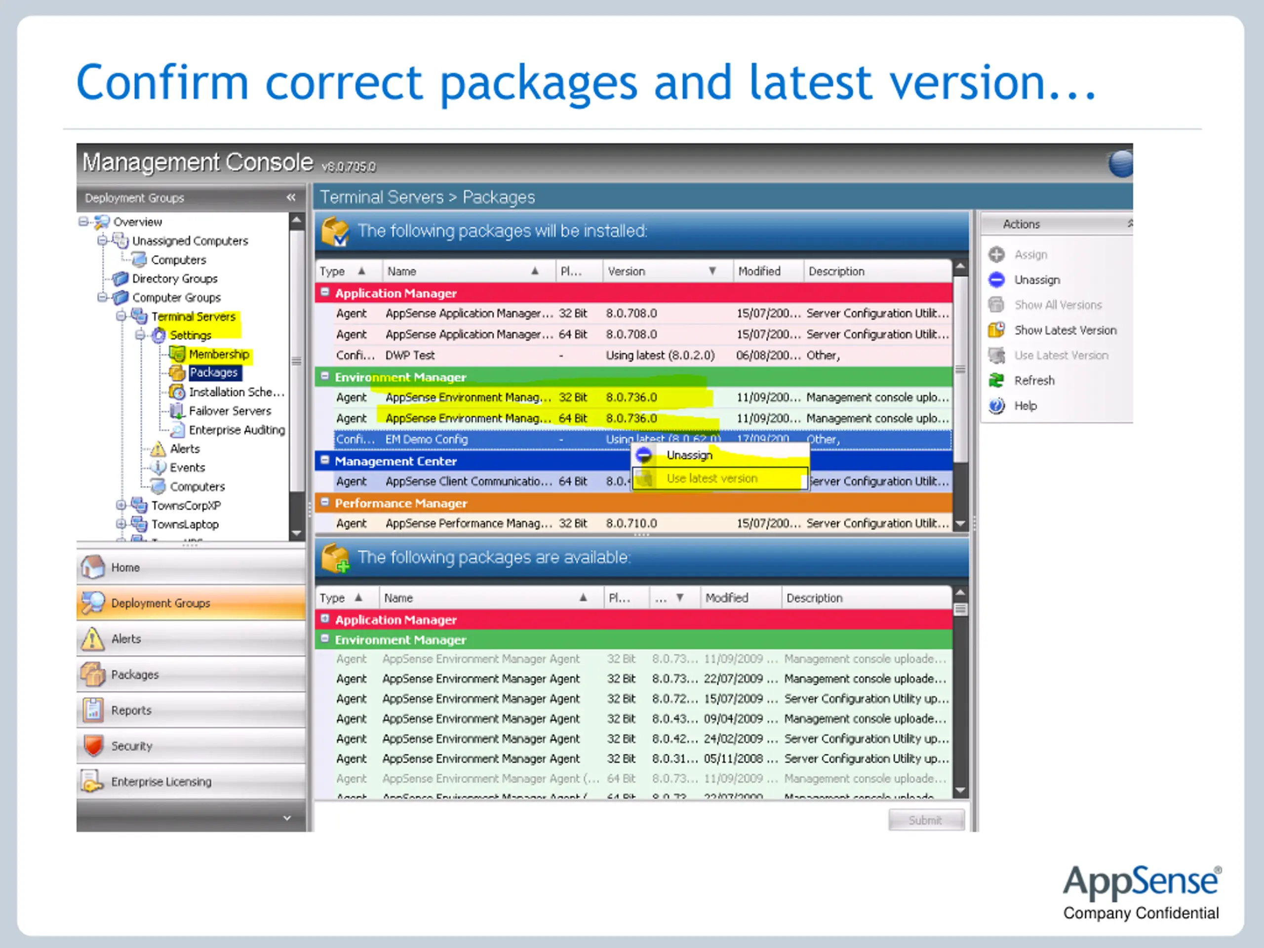
Task: Collapse installed Environment Manager group
Action: pyautogui.click(x=325, y=376)
